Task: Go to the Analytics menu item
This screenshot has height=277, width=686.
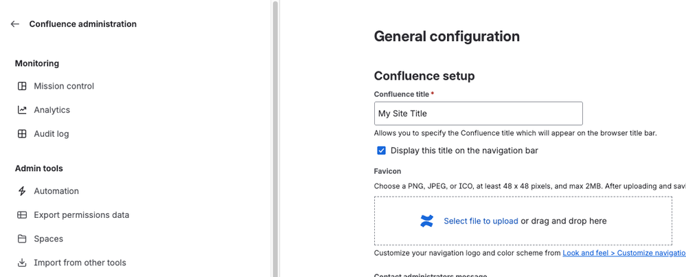Action: (52, 110)
